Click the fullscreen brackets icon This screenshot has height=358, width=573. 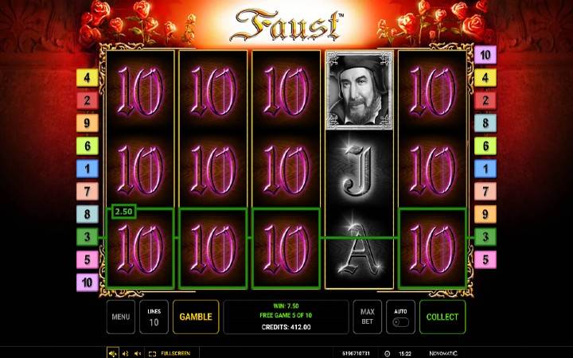[152, 353]
